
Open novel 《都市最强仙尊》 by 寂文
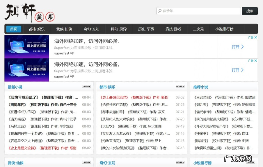click(132, 112)
